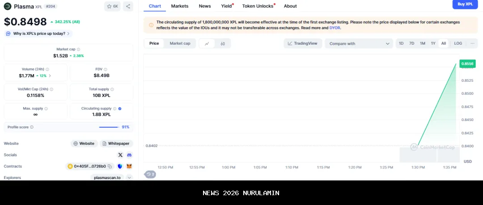
Task: Open the Compare with dropdown
Action: coord(359,43)
